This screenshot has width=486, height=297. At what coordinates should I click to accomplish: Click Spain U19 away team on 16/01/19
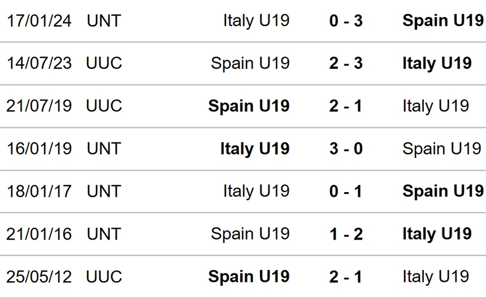[441, 148]
